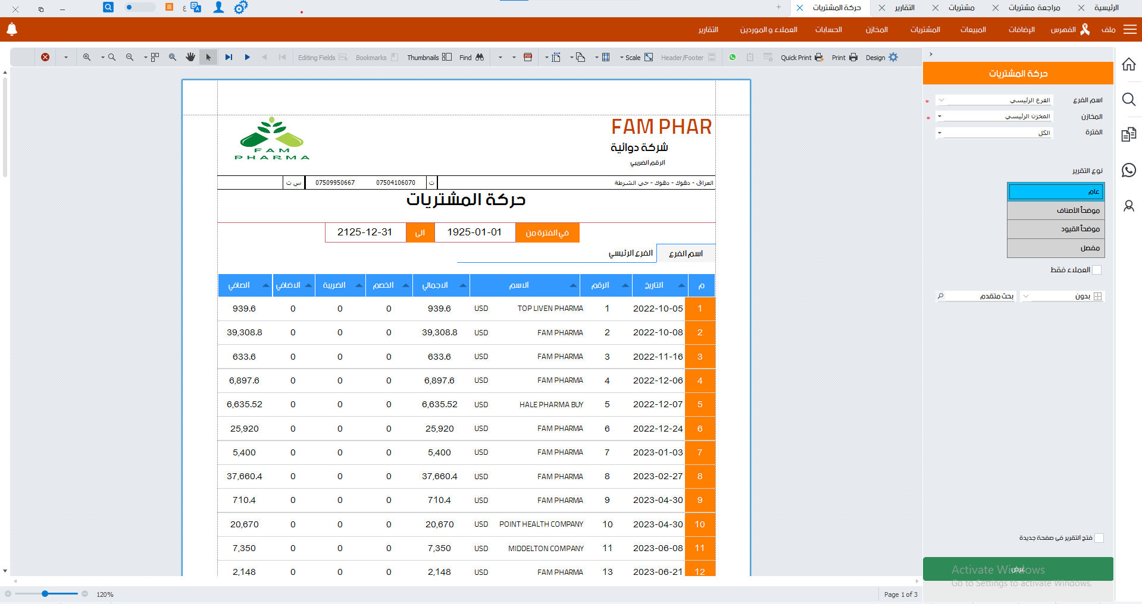Expand the 'اسم الفرع' dropdown
1142x604 pixels.
tap(994, 100)
